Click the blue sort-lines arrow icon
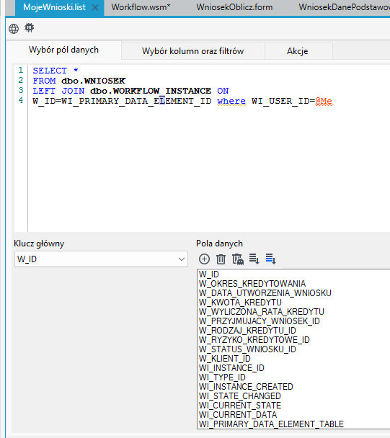 [x=270, y=259]
